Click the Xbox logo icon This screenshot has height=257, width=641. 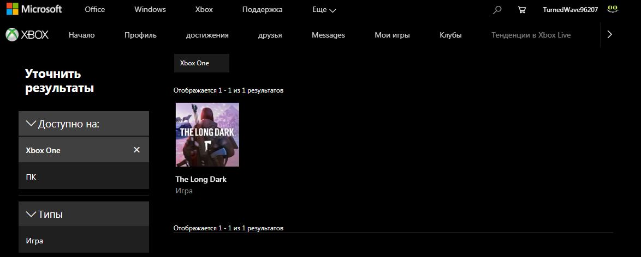27,35
